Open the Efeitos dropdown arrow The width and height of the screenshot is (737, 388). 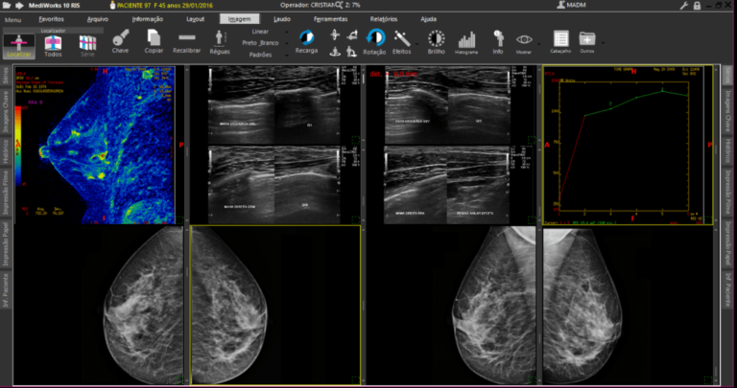(416, 44)
